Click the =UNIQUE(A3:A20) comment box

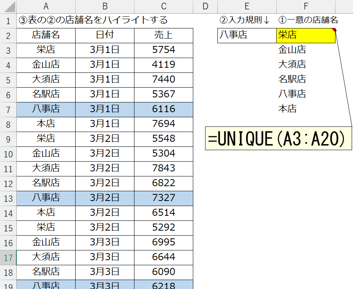pyautogui.click(x=278, y=138)
